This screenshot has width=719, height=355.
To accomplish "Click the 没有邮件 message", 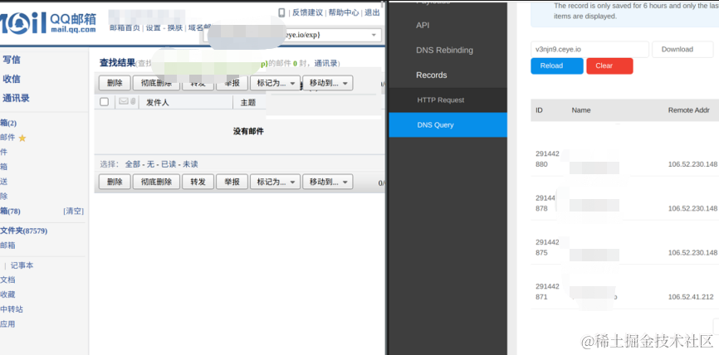I will pyautogui.click(x=248, y=131).
